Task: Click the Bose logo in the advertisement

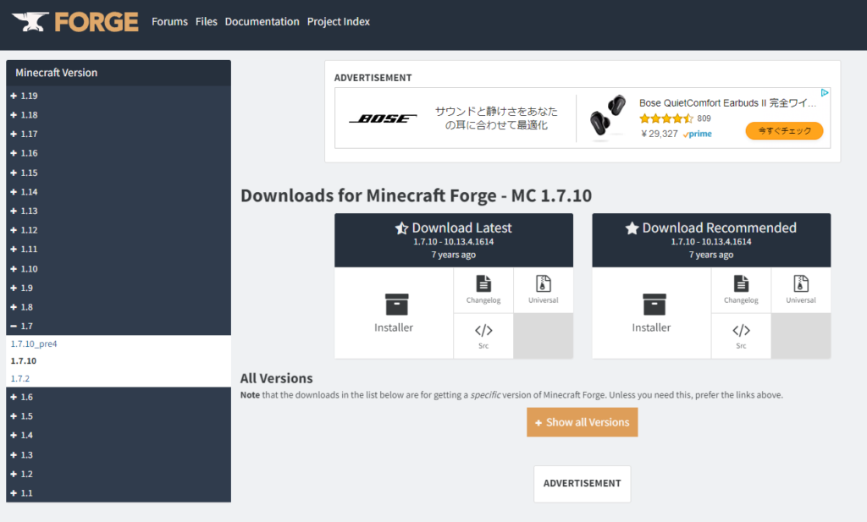Action: [x=383, y=118]
